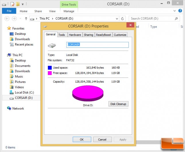Click the magenta disk usage pie chart
Image resolution: width=185 pixels, height=152 pixels.
pos(88,93)
